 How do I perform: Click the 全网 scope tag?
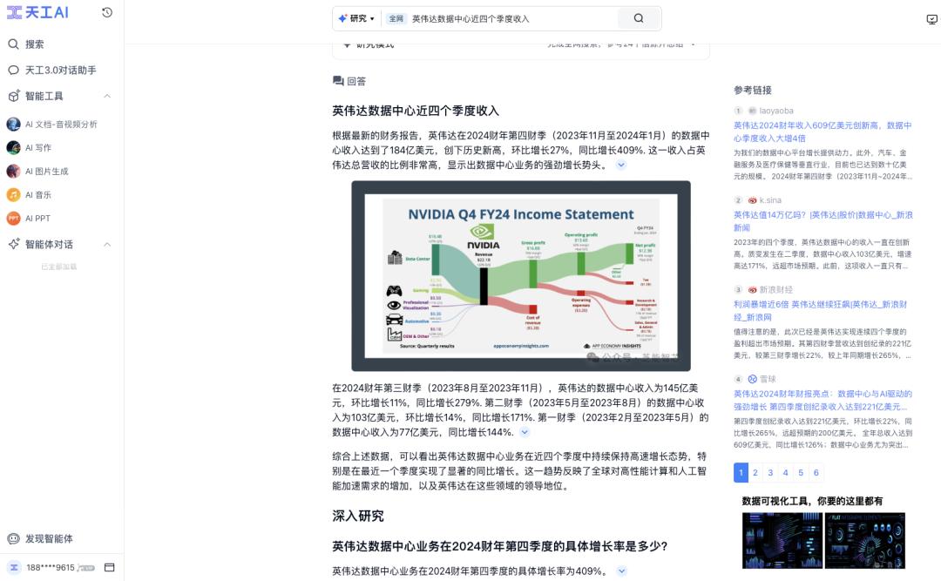tap(396, 18)
